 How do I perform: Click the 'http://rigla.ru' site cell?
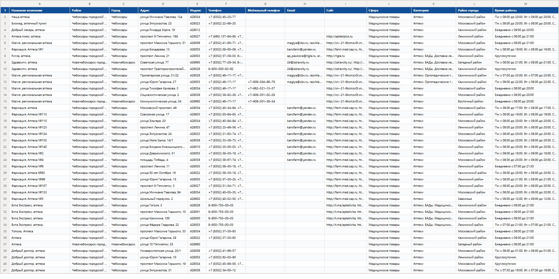tap(346, 56)
